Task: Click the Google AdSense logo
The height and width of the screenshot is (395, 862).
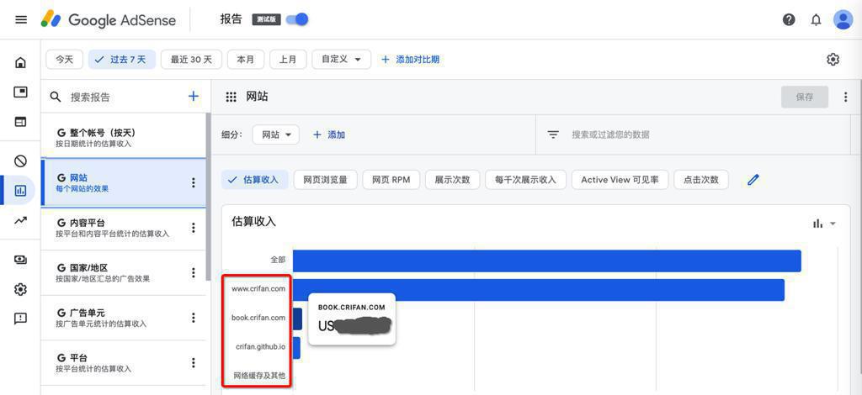Action: point(109,20)
